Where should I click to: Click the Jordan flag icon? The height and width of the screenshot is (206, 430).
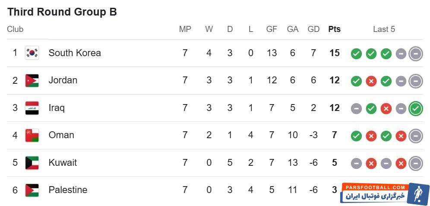pos(32,80)
